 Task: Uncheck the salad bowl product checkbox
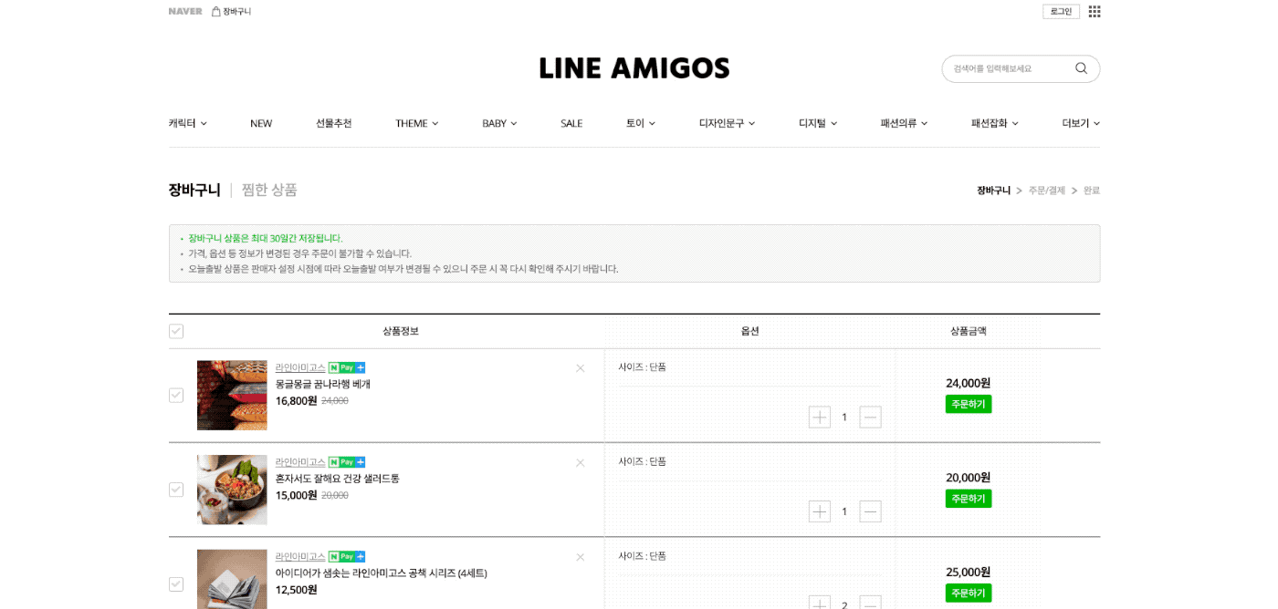176,490
